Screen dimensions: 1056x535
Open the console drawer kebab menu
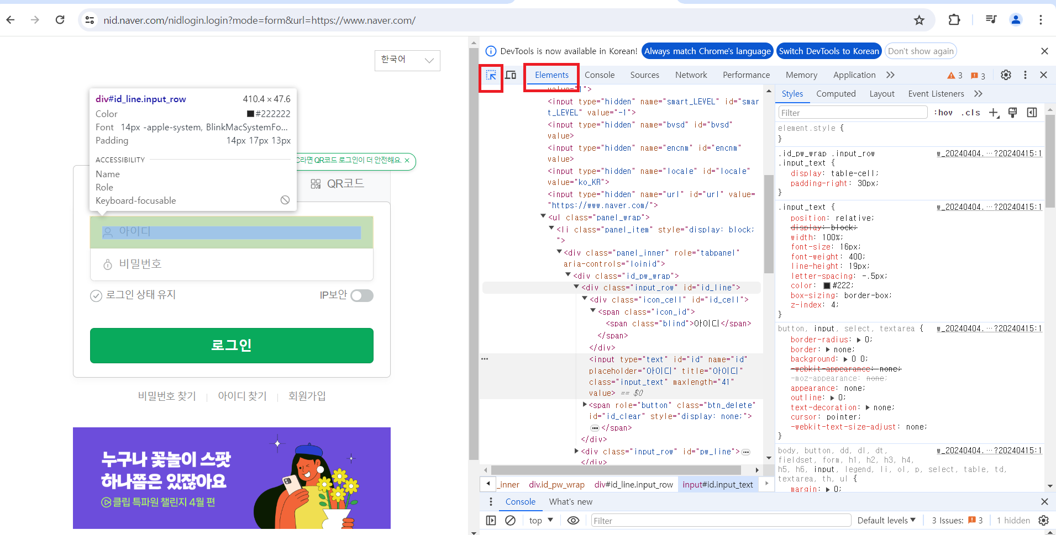pos(491,502)
